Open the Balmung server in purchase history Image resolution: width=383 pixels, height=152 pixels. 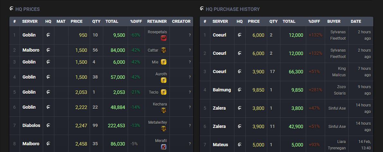pyautogui.click(x=222, y=90)
